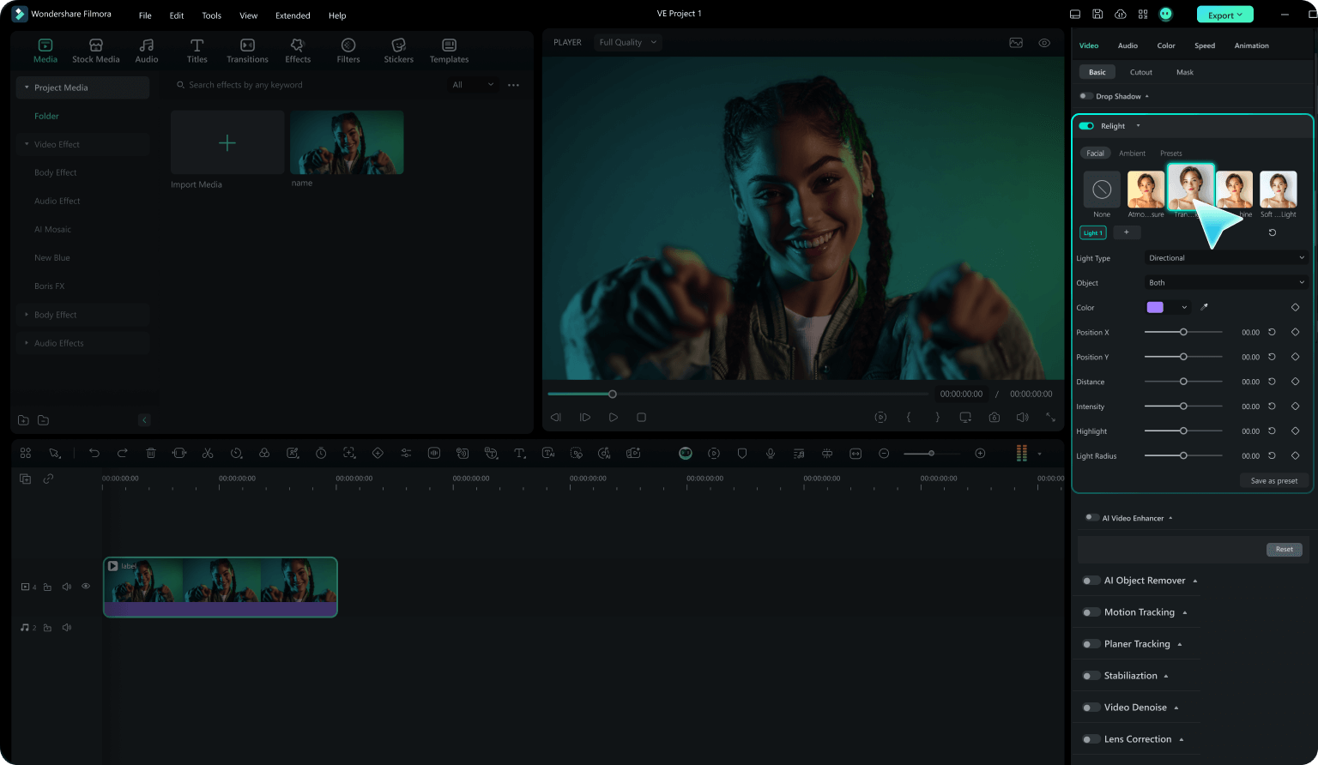Reset the Position X value
Viewport: 1318px width, 765px height.
tap(1272, 332)
